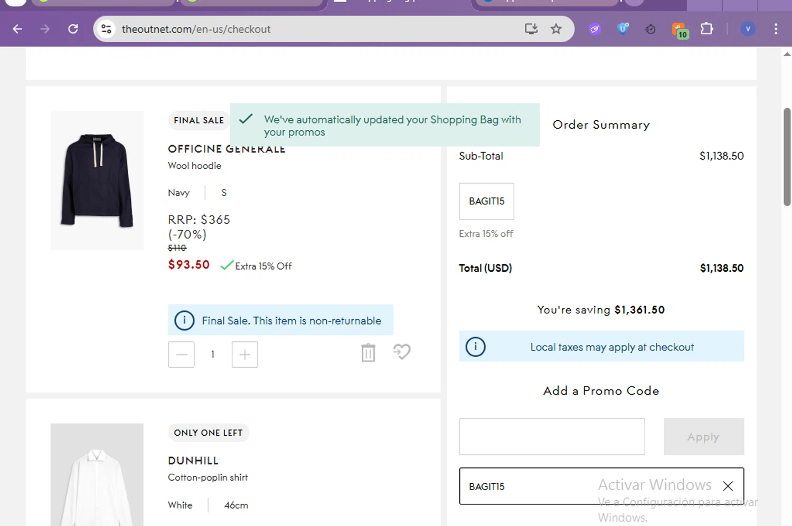Click info icon beside local taxes notice
This screenshot has width=792, height=526.
click(475, 347)
